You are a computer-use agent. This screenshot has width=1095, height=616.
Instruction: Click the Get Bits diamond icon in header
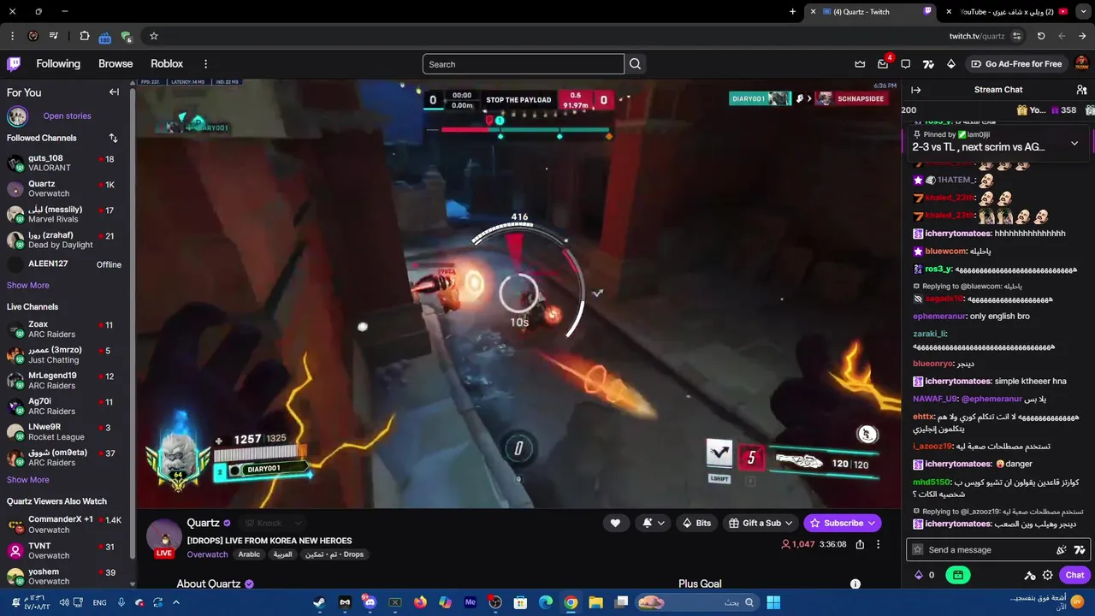[950, 64]
